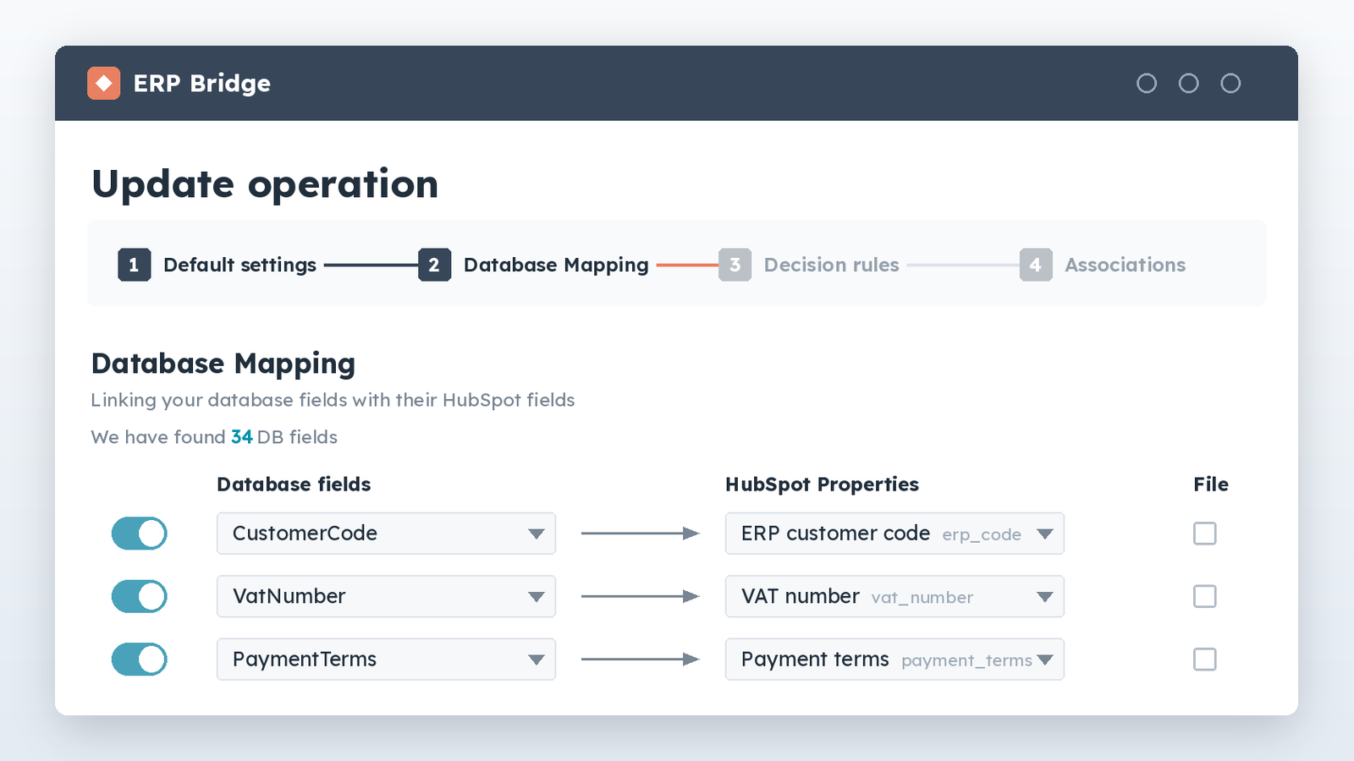The width and height of the screenshot is (1354, 761).
Task: Open the ERP customer code property dropdown
Action: point(894,534)
